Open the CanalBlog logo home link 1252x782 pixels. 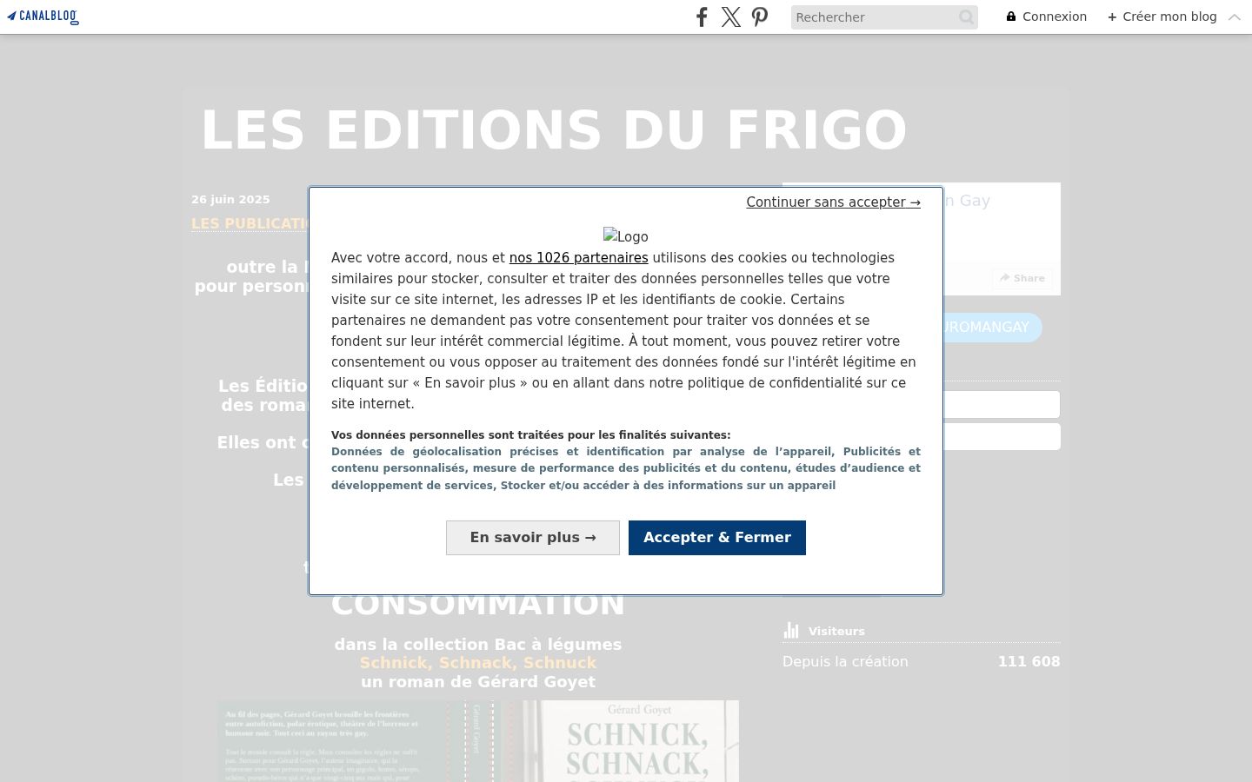click(x=43, y=17)
